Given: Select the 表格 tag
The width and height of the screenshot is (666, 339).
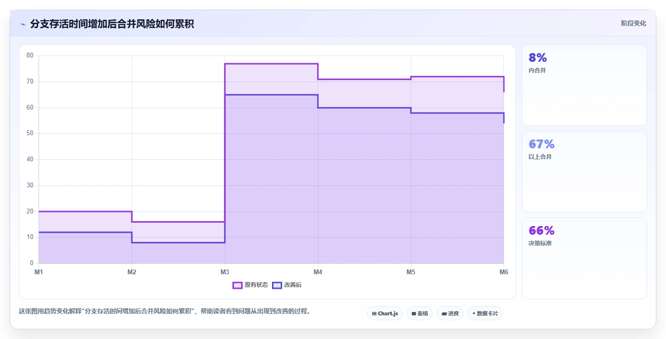Looking at the screenshot, I should pos(420,313).
